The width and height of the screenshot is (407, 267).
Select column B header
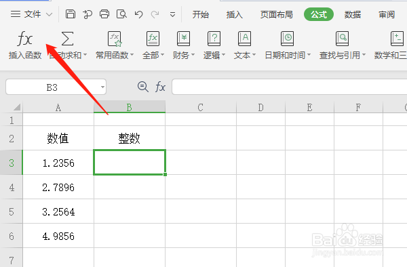coord(130,107)
